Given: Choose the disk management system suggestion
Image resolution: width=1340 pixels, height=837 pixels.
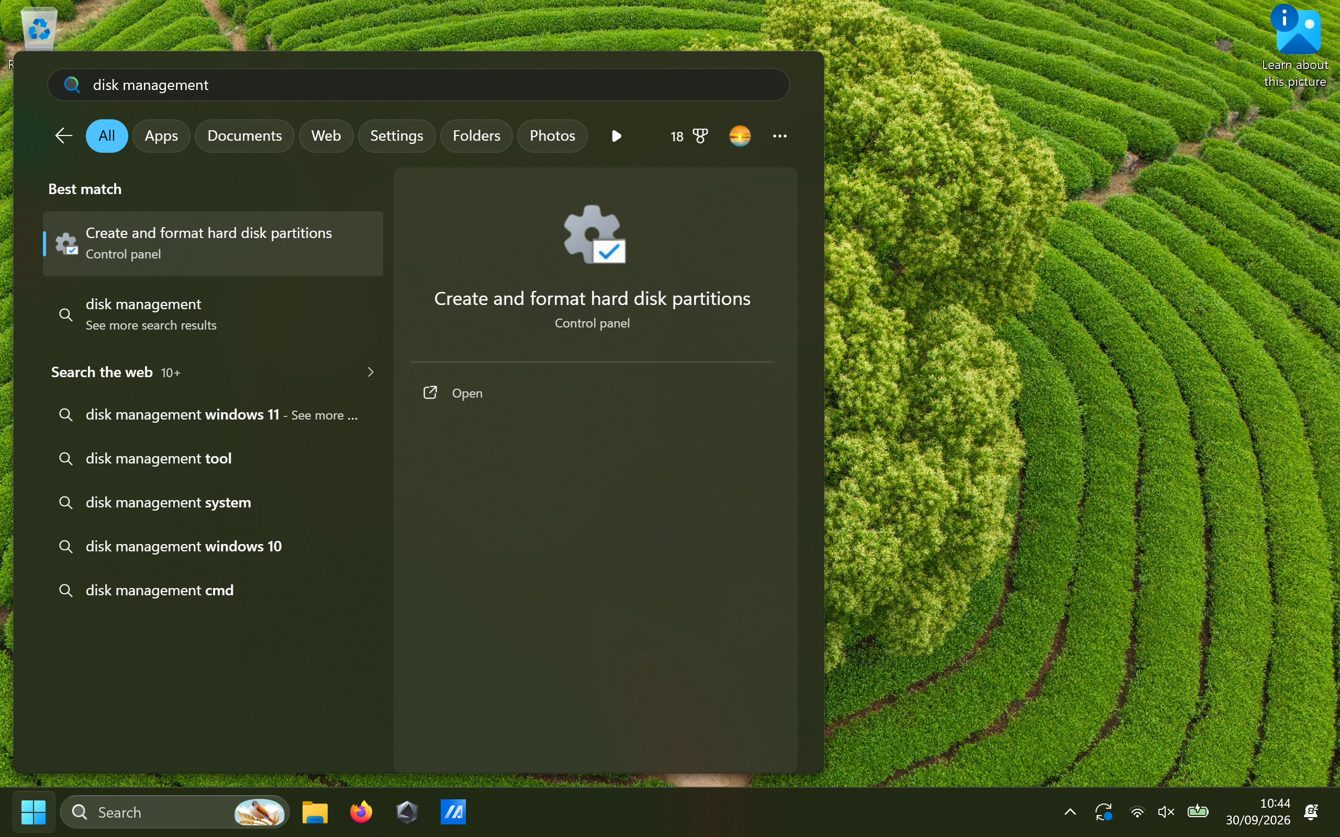Looking at the screenshot, I should (x=213, y=502).
